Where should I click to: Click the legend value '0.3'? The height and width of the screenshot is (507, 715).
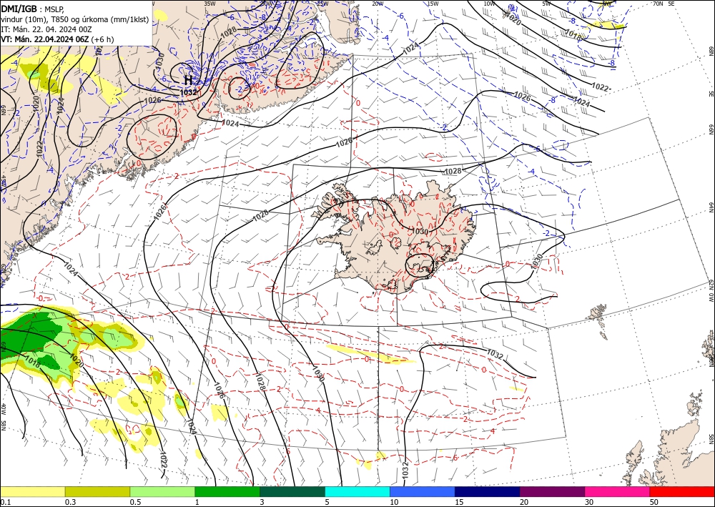click(70, 502)
